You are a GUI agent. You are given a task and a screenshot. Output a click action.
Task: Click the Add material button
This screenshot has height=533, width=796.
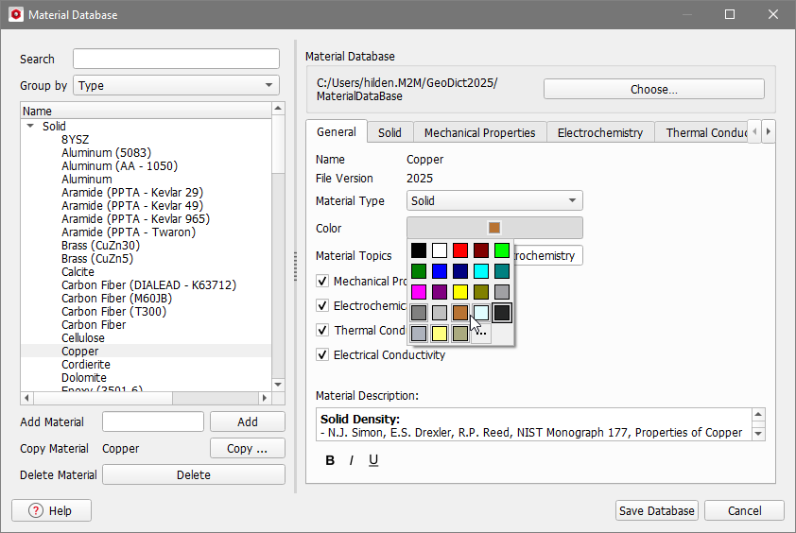tap(248, 421)
